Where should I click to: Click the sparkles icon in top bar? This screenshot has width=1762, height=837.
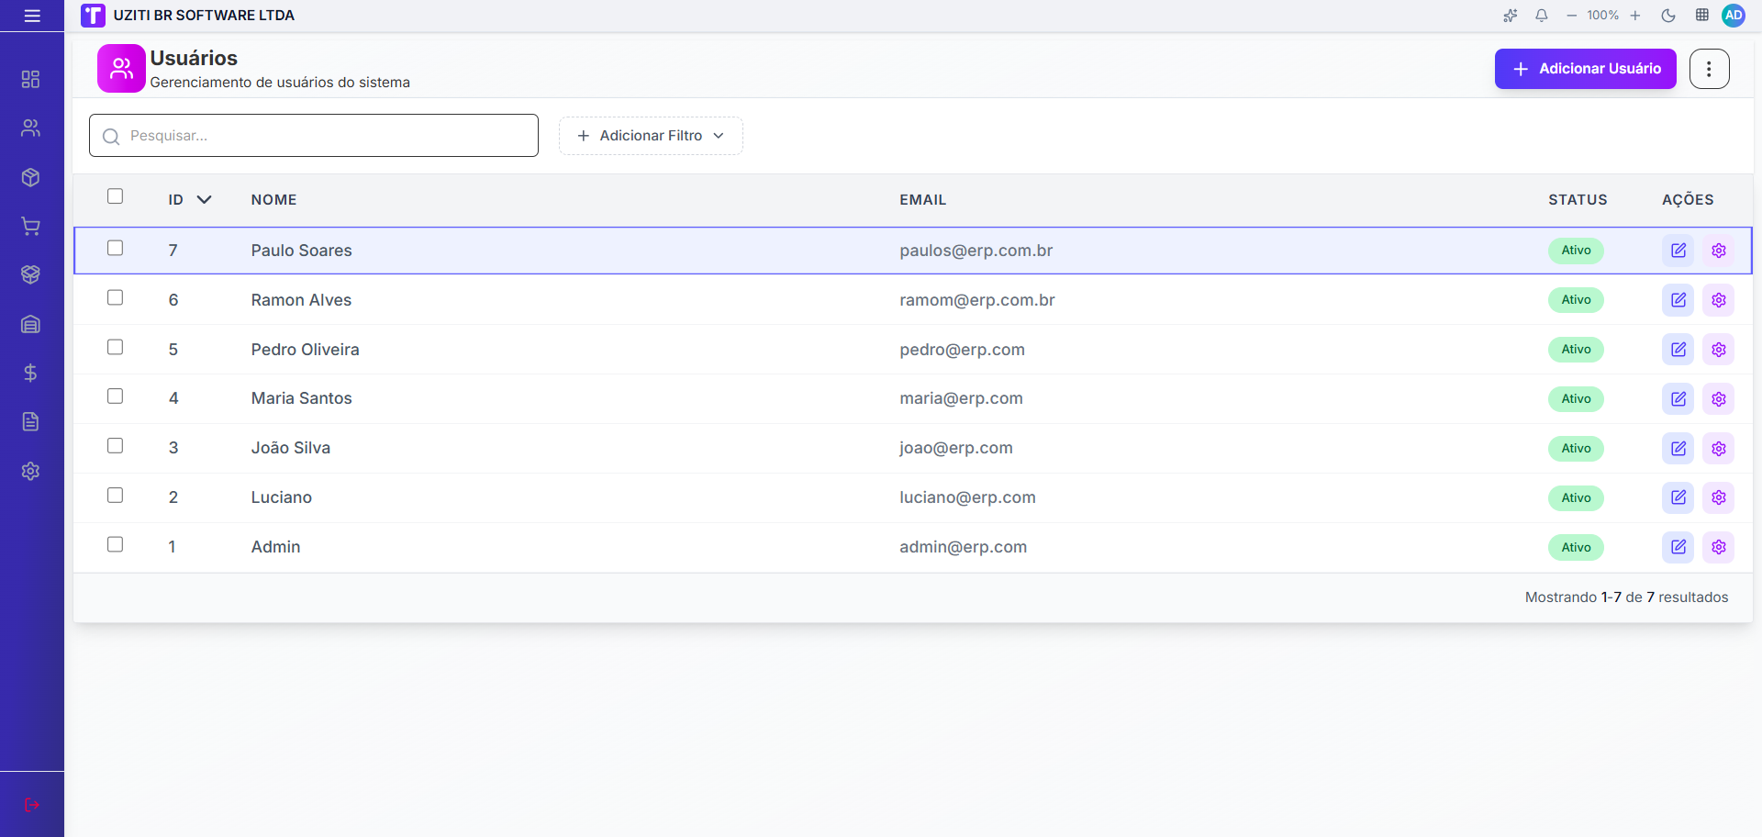(1511, 16)
